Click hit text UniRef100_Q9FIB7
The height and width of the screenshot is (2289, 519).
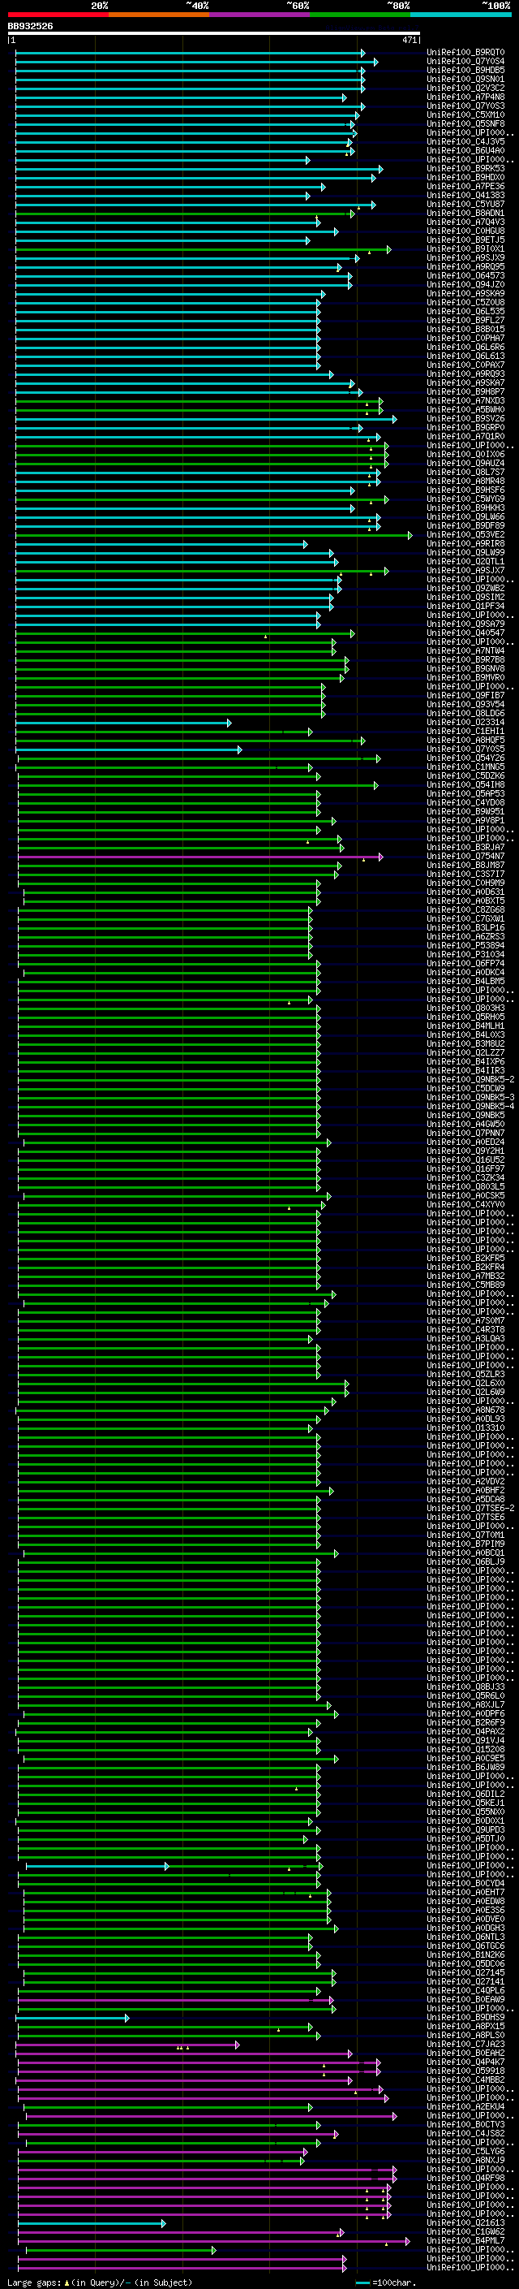click(x=465, y=695)
